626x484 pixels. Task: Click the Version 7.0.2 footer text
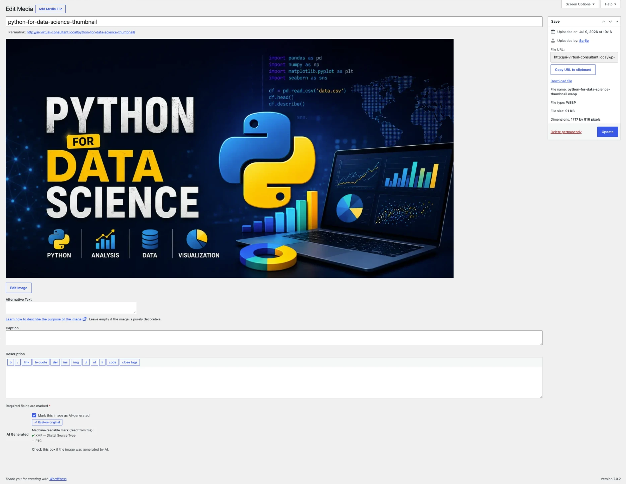tap(611, 479)
